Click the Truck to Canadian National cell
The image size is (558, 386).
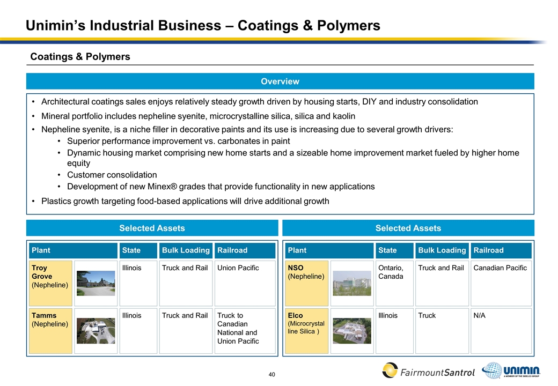[245, 331]
